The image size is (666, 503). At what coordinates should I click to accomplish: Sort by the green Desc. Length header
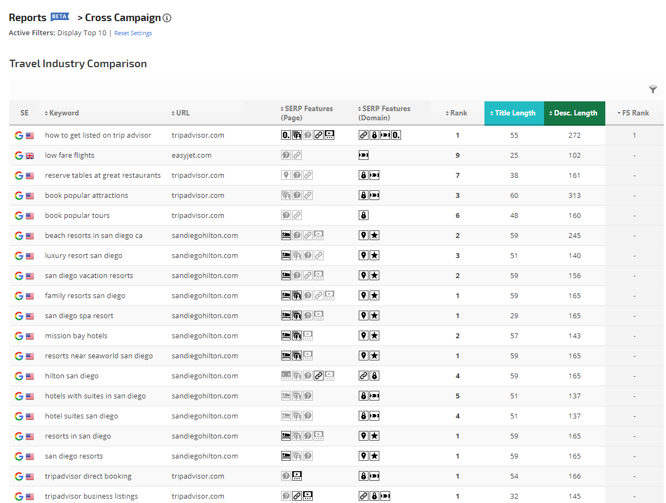(575, 113)
